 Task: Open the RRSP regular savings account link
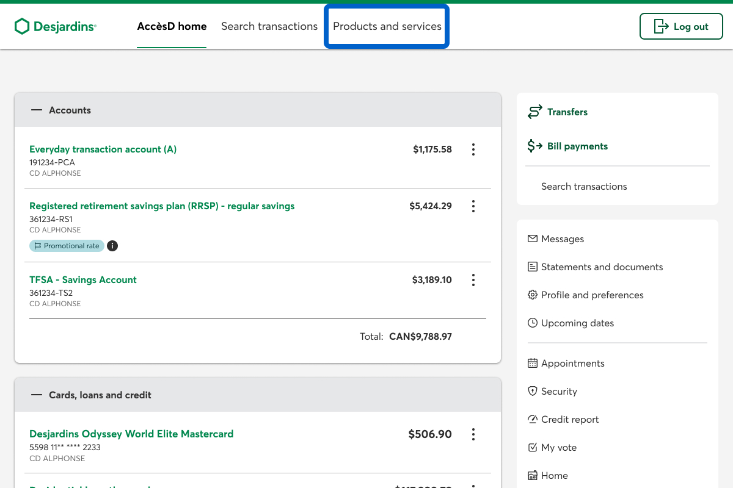162,206
